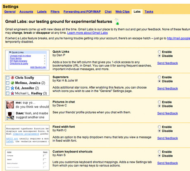Screen dimensions: 190x171
Task: Open 'Unread mail in inbox' quick link
Action: pyautogui.click(x=20, y=56)
